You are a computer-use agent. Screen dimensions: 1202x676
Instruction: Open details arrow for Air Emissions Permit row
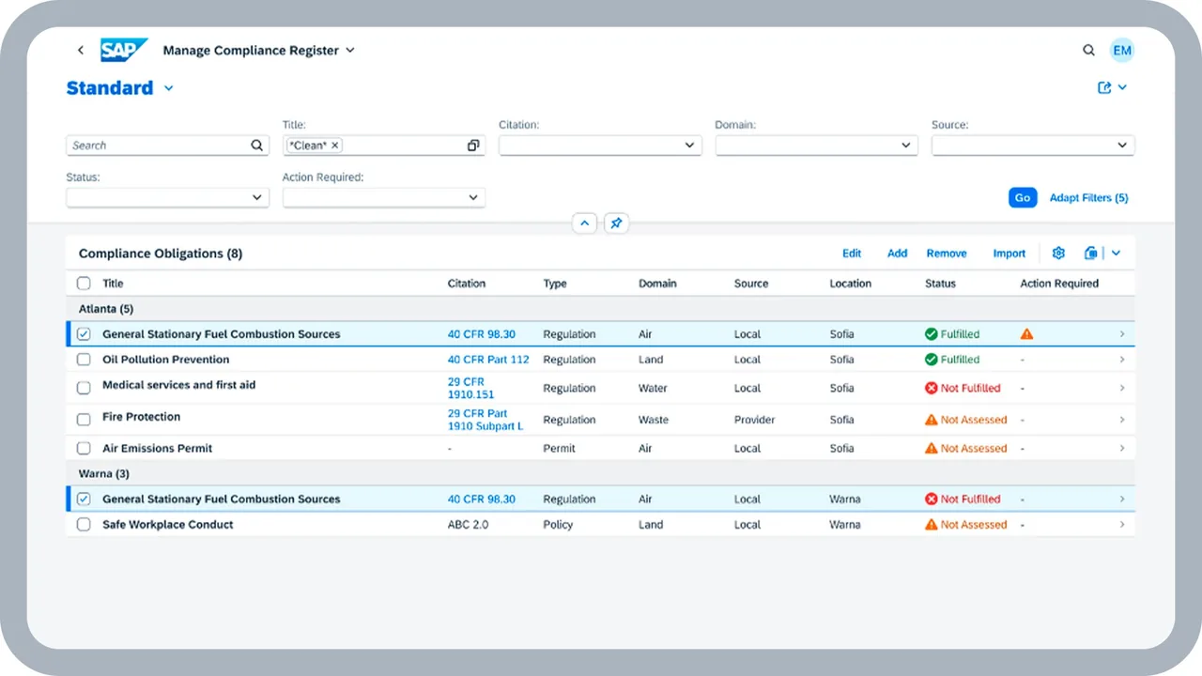pyautogui.click(x=1121, y=449)
